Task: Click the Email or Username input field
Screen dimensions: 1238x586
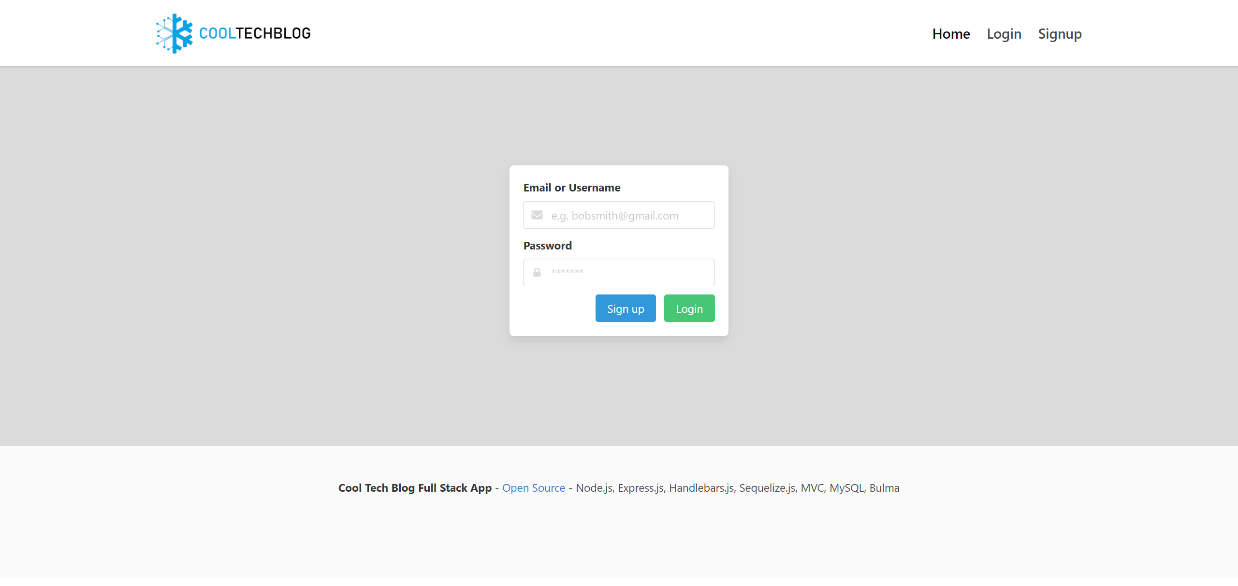Action: click(619, 215)
